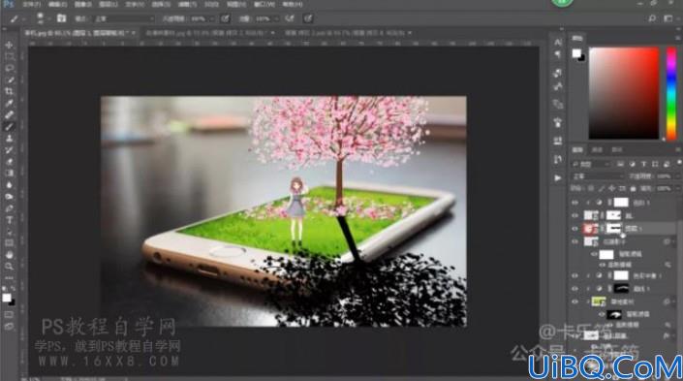This screenshot has height=381, width=683.
Task: Toggle pressure for opacity button
Action: tap(225, 18)
